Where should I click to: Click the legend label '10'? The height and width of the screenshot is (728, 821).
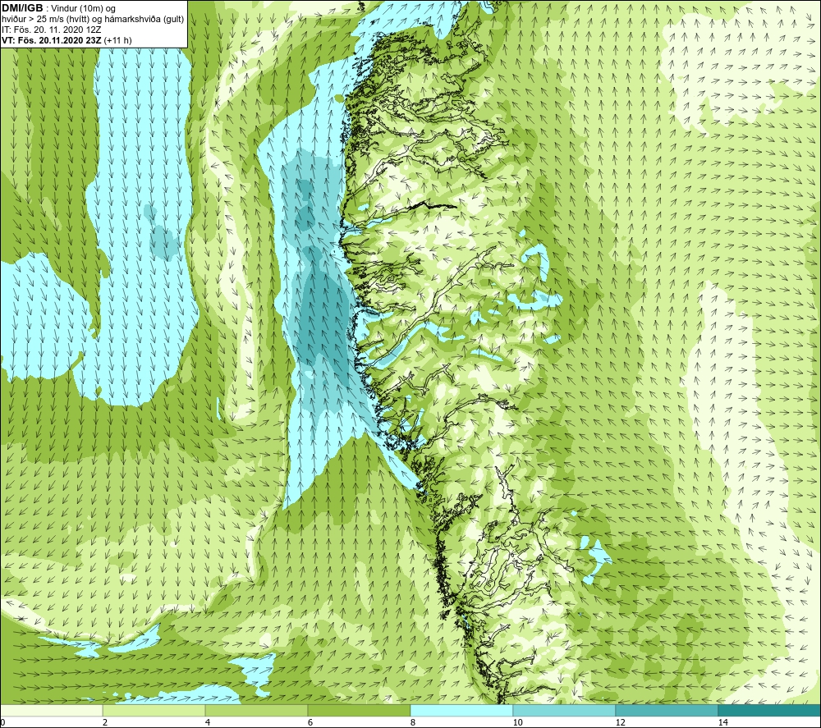[518, 723]
